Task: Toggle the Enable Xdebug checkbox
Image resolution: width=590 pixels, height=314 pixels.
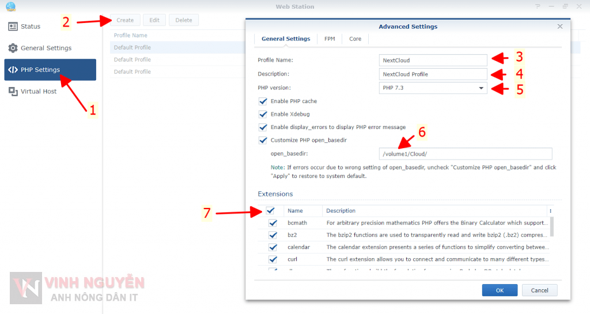Action: pyautogui.click(x=263, y=114)
